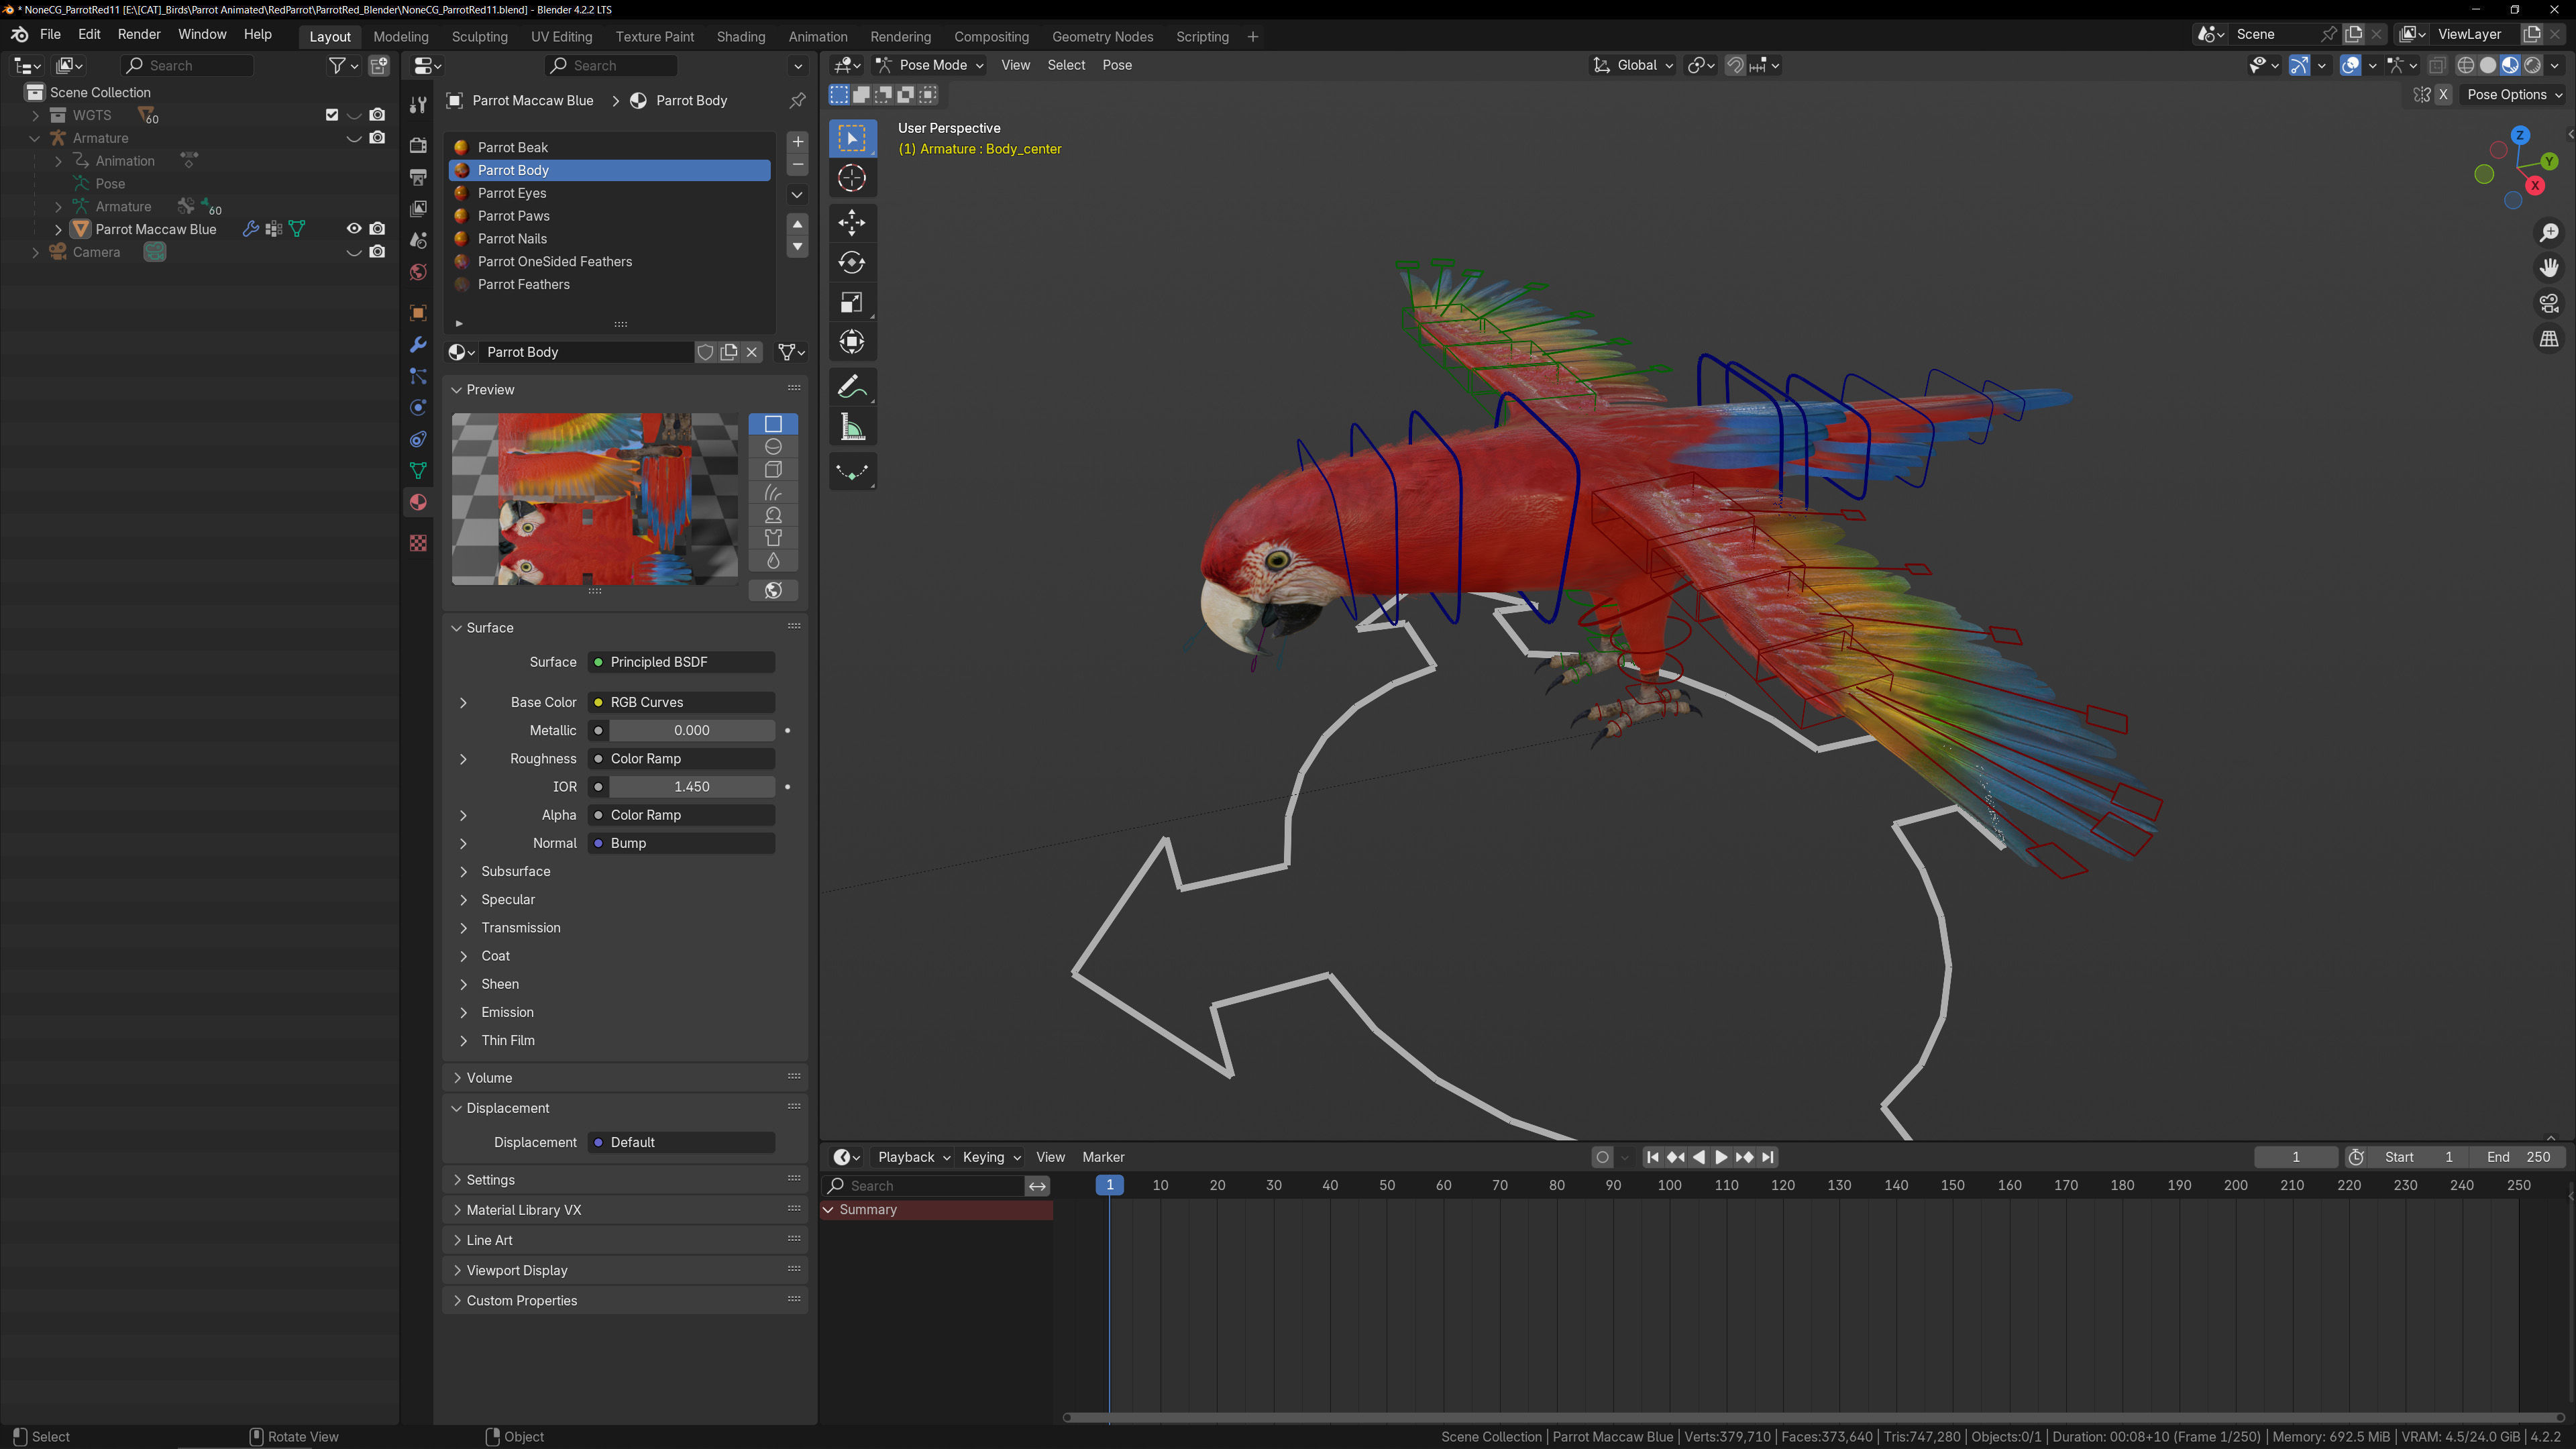This screenshot has height=1449, width=2576.
Task: Disable Parrot Maccaw Blue in renders
Action: pos(377,229)
